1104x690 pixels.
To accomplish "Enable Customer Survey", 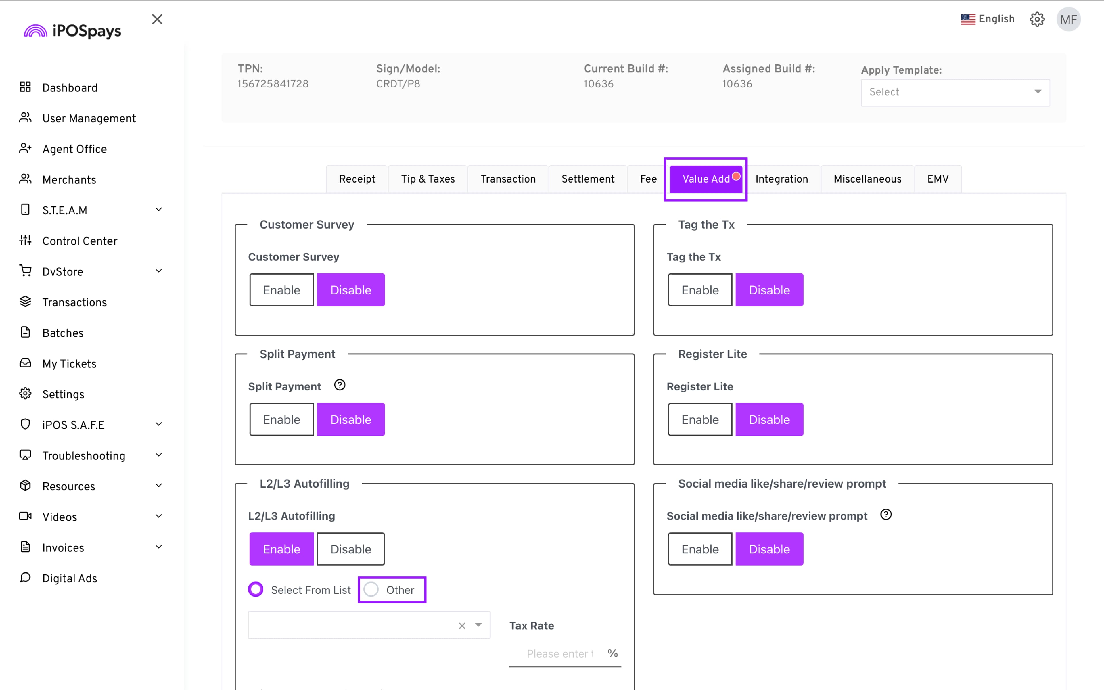I will [x=281, y=290].
